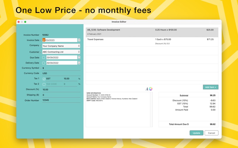Click the invoice number 10062
238x148 pixels.
46,35
